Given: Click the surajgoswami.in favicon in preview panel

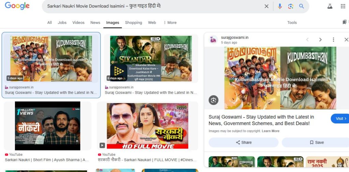Looking at the screenshot, I should pyautogui.click(x=213, y=40).
